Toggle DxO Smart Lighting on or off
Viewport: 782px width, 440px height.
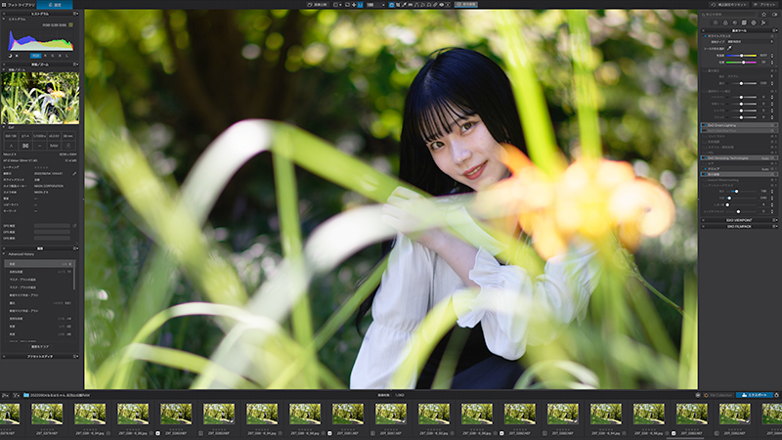pos(704,125)
